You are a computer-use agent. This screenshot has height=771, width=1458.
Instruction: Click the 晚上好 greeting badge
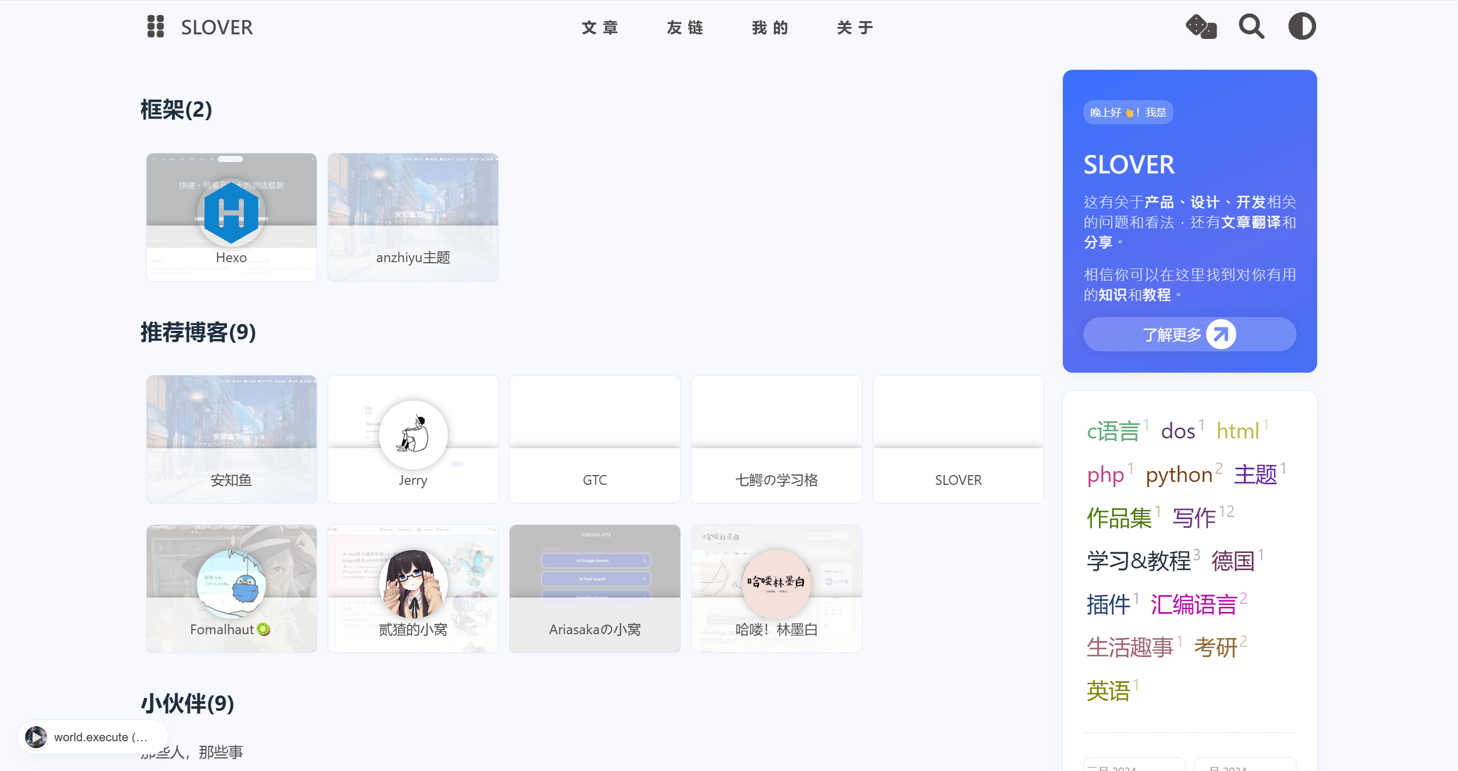(x=1128, y=112)
